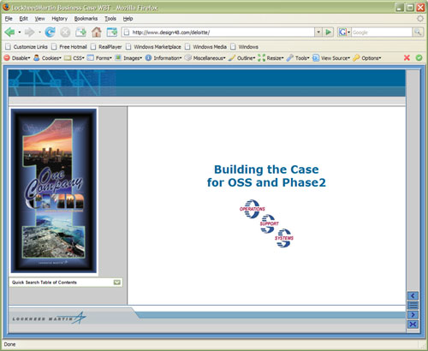Viewport: 428px width, 351px height.
Task: Go to Home page icon
Action: click(x=97, y=33)
